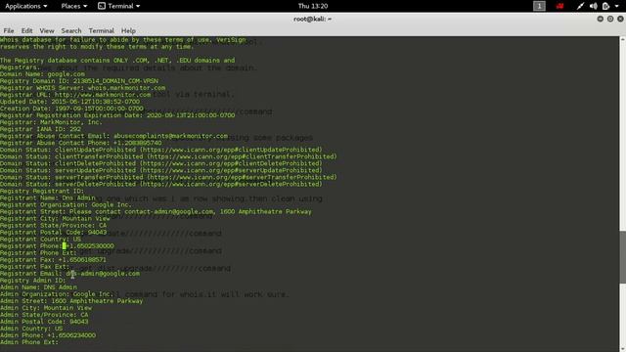Click the Terminal icon in the top panel
Viewport: 626px width, 352px height.
pos(102,6)
